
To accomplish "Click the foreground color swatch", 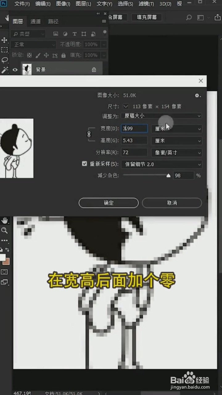I will (x=2, y=257).
